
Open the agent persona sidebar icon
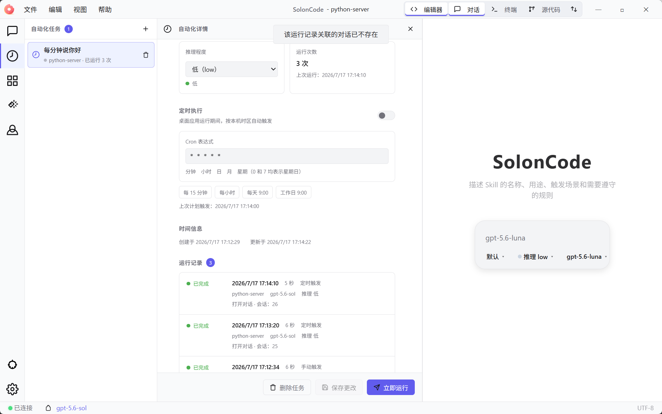pos(12,130)
